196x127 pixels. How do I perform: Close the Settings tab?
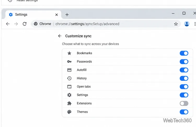(56, 15)
